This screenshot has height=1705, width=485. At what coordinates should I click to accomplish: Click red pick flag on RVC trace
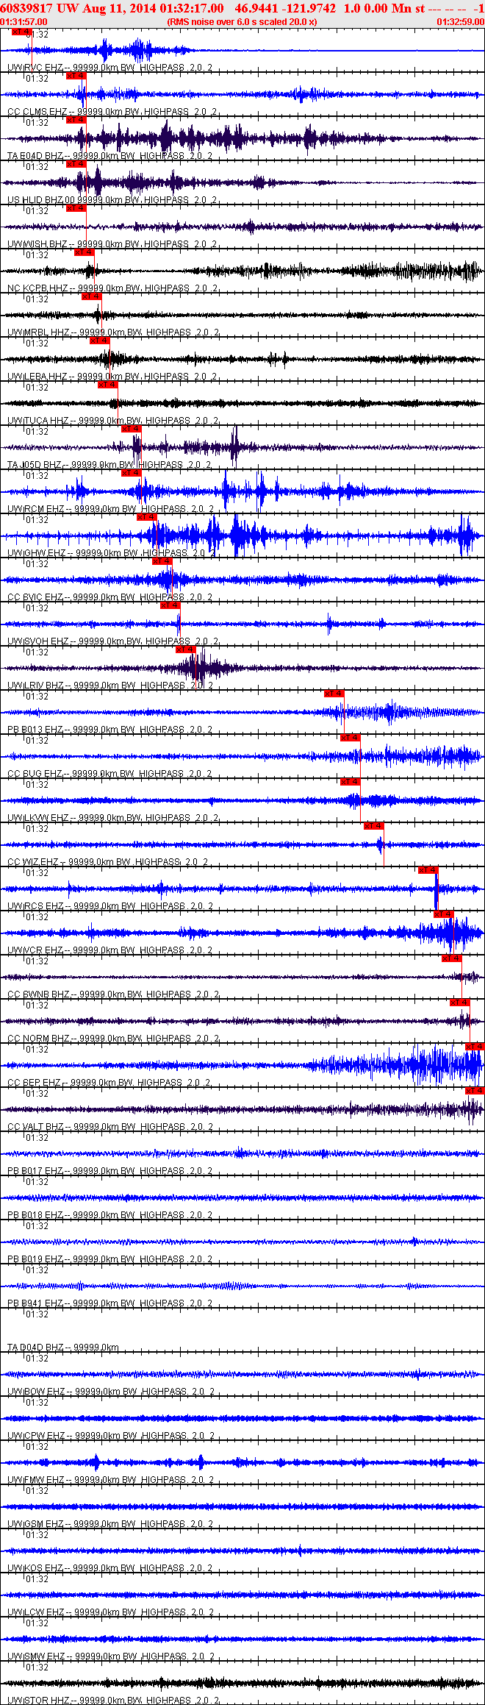[21, 32]
